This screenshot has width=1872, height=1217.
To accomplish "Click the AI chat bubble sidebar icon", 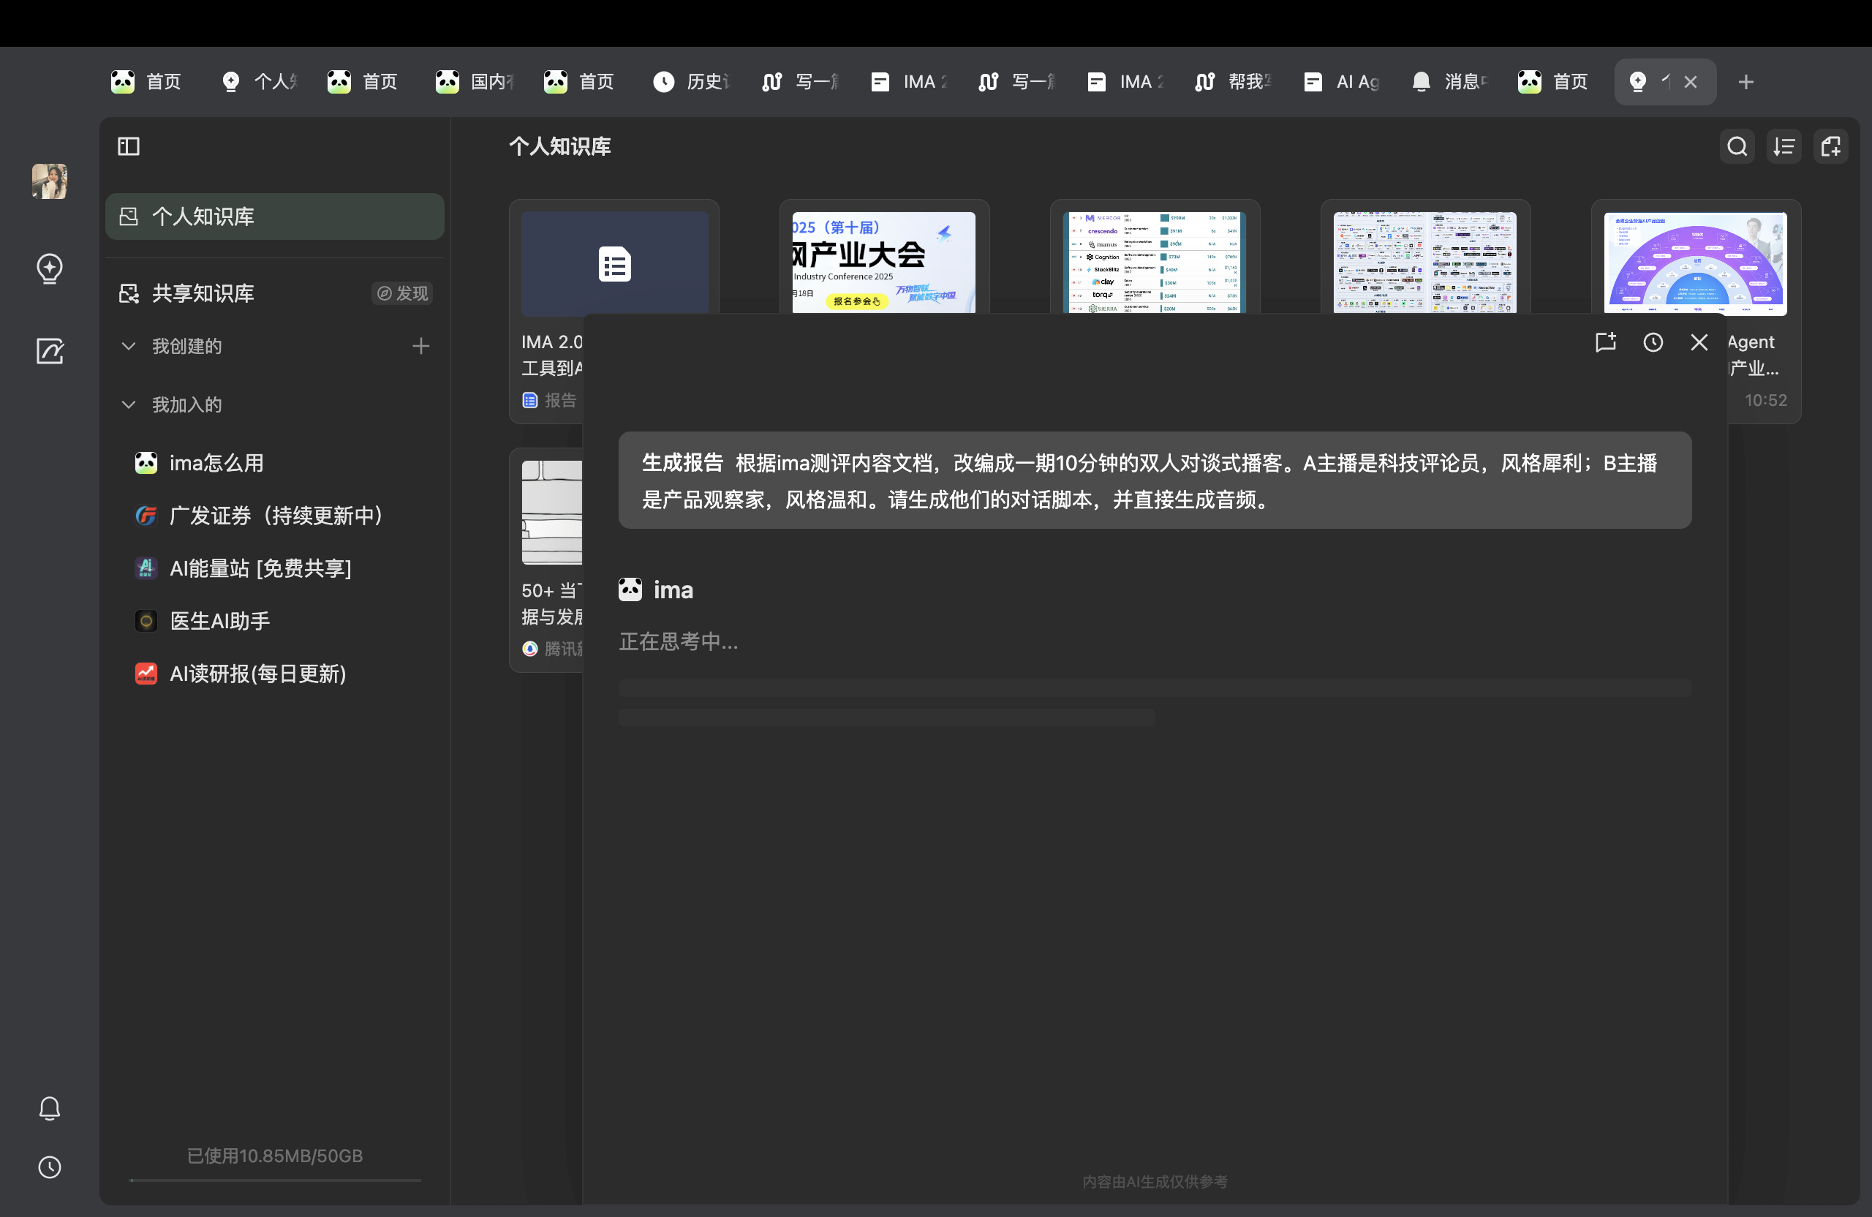I will [50, 268].
